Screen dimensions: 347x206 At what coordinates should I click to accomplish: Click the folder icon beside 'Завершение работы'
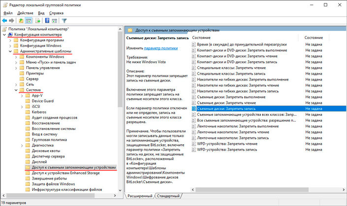(x=28, y=179)
